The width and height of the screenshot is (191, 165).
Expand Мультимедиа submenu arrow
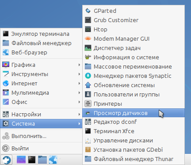[x=79, y=93]
